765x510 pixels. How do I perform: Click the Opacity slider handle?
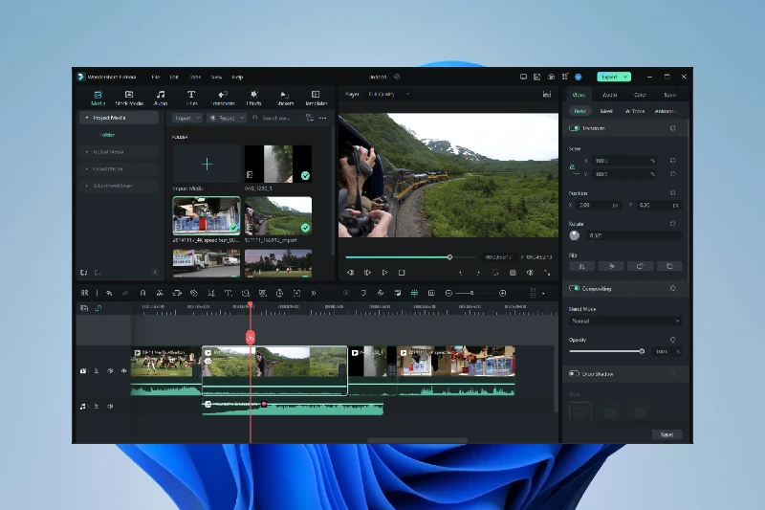click(x=642, y=351)
